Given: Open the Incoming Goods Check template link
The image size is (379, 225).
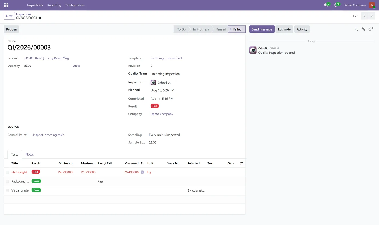Looking at the screenshot, I should click(167, 58).
